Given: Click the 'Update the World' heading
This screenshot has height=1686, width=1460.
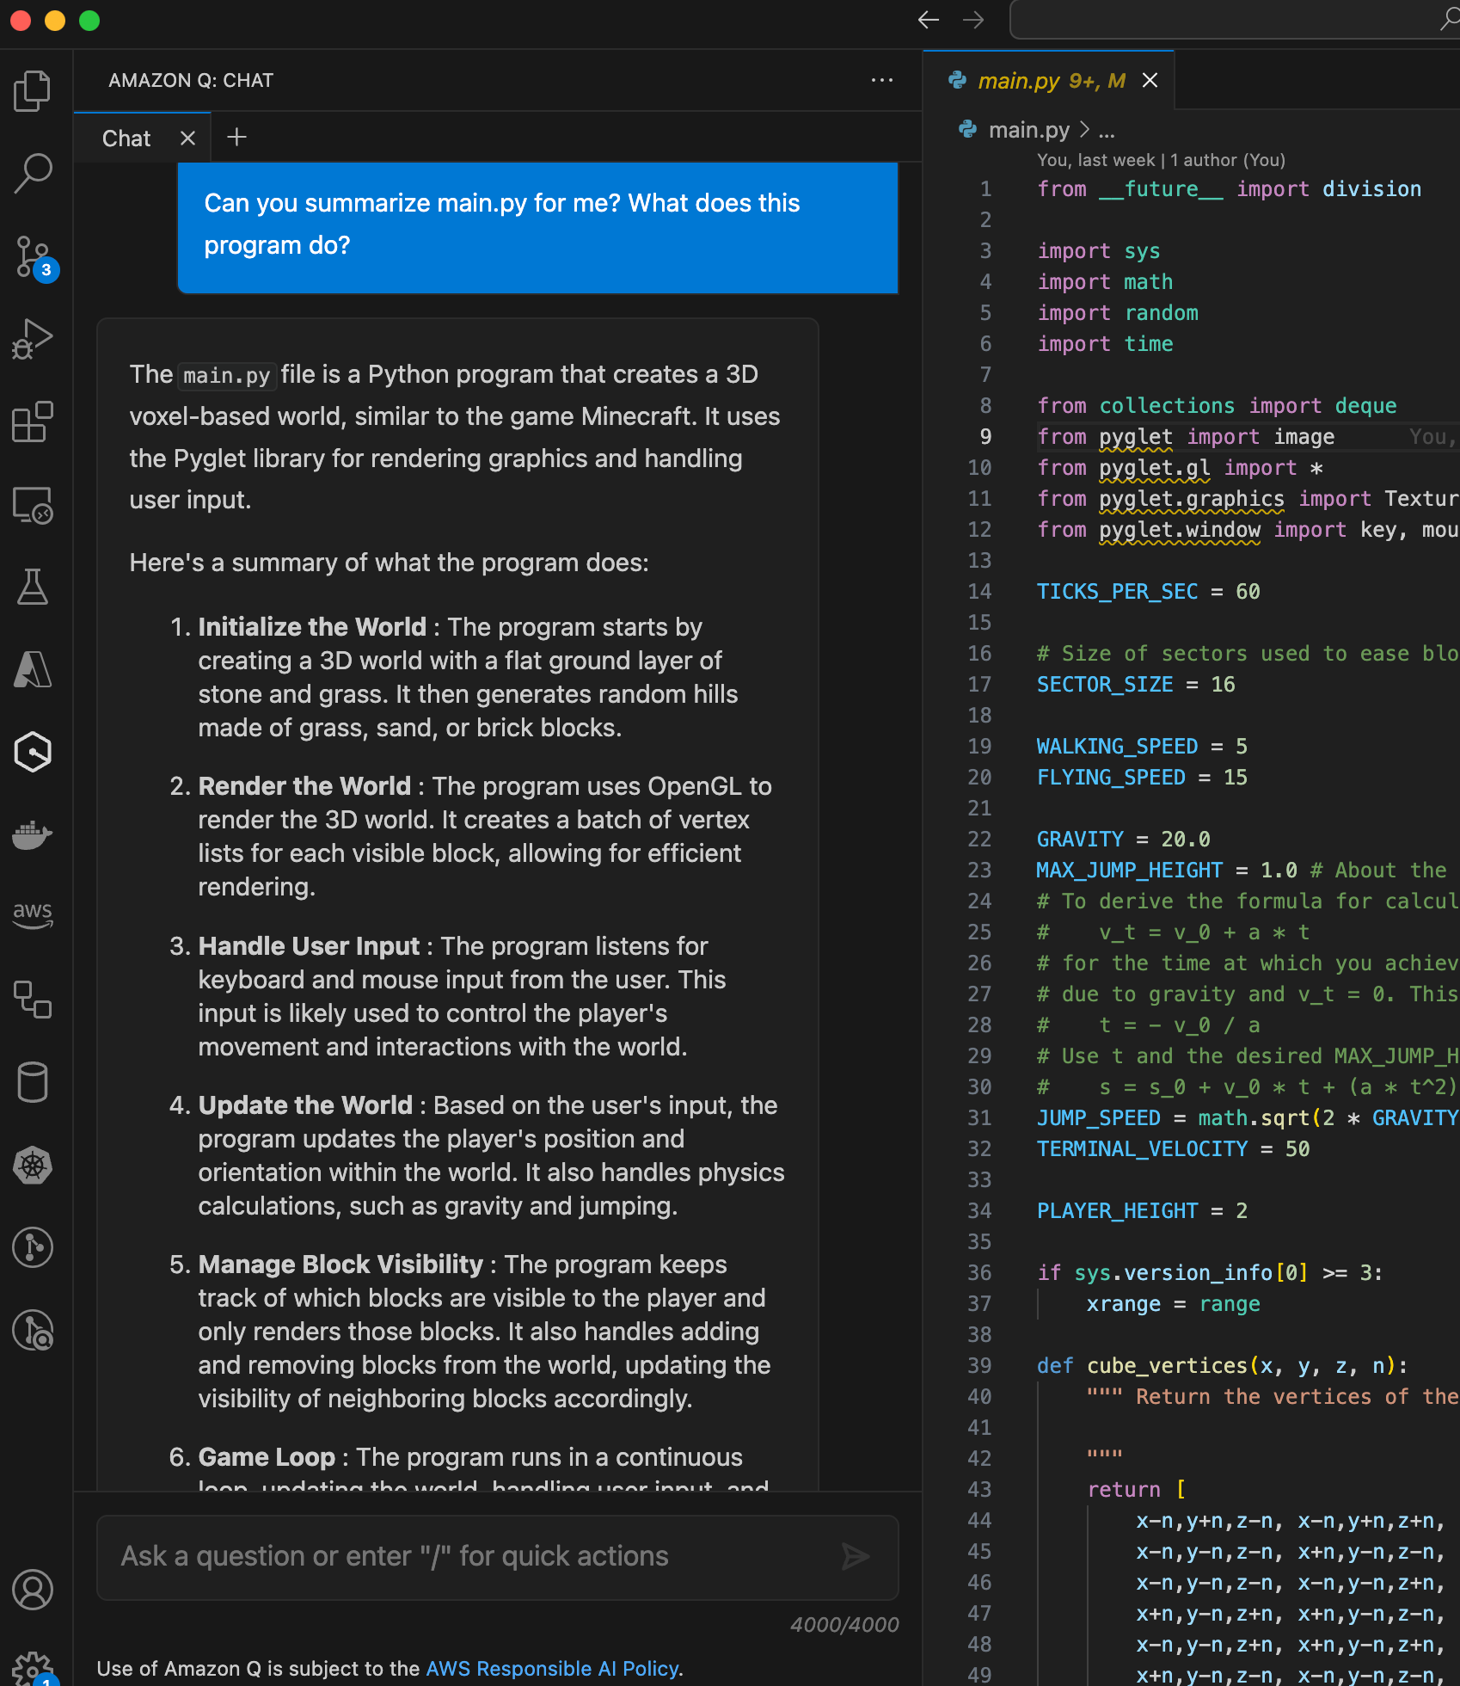Looking at the screenshot, I should click(305, 1105).
